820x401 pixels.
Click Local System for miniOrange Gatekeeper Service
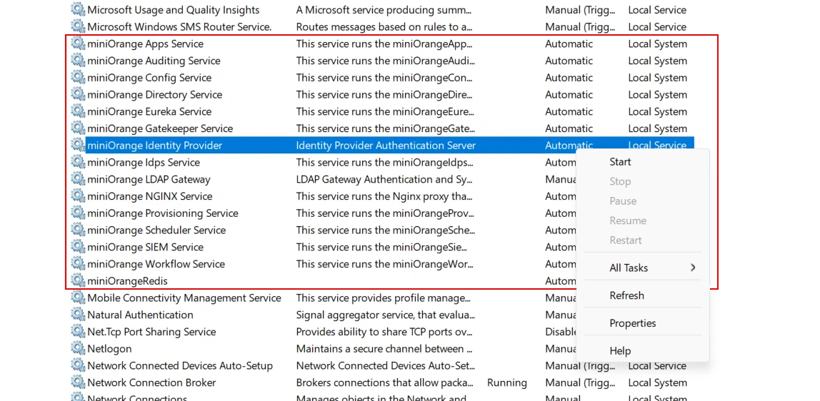[x=657, y=128]
